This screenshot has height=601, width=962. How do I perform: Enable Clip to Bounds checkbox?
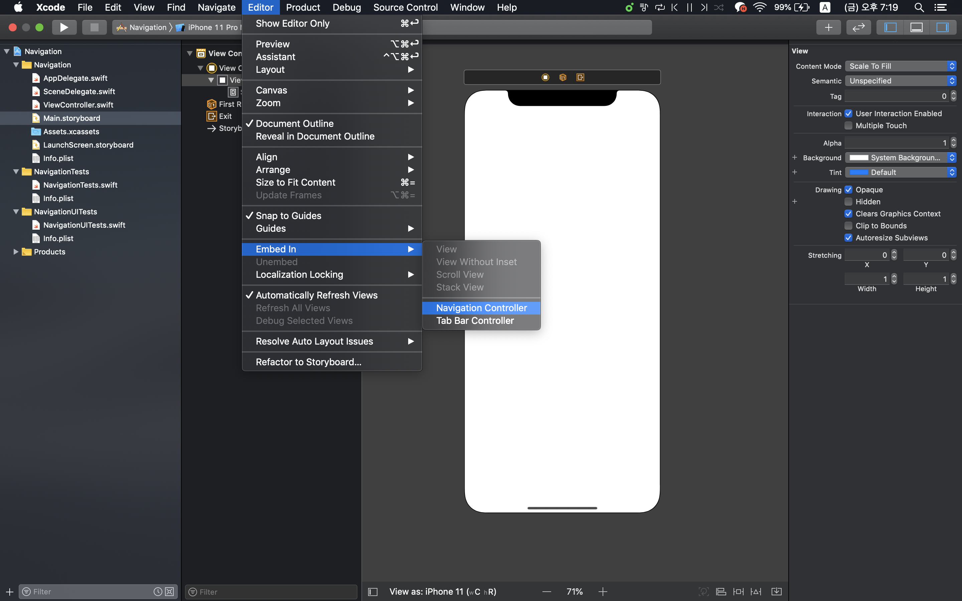pyautogui.click(x=848, y=226)
